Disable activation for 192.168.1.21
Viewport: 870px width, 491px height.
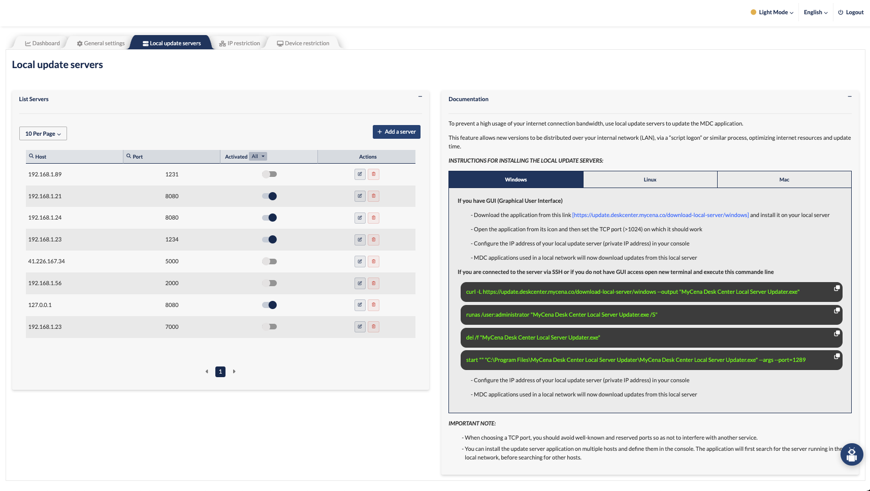[269, 196]
